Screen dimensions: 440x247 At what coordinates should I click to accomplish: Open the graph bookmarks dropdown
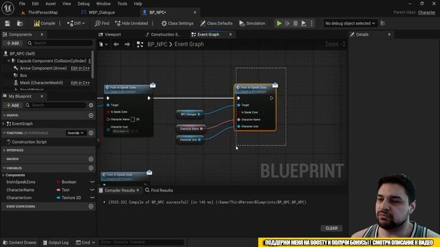click(x=103, y=45)
